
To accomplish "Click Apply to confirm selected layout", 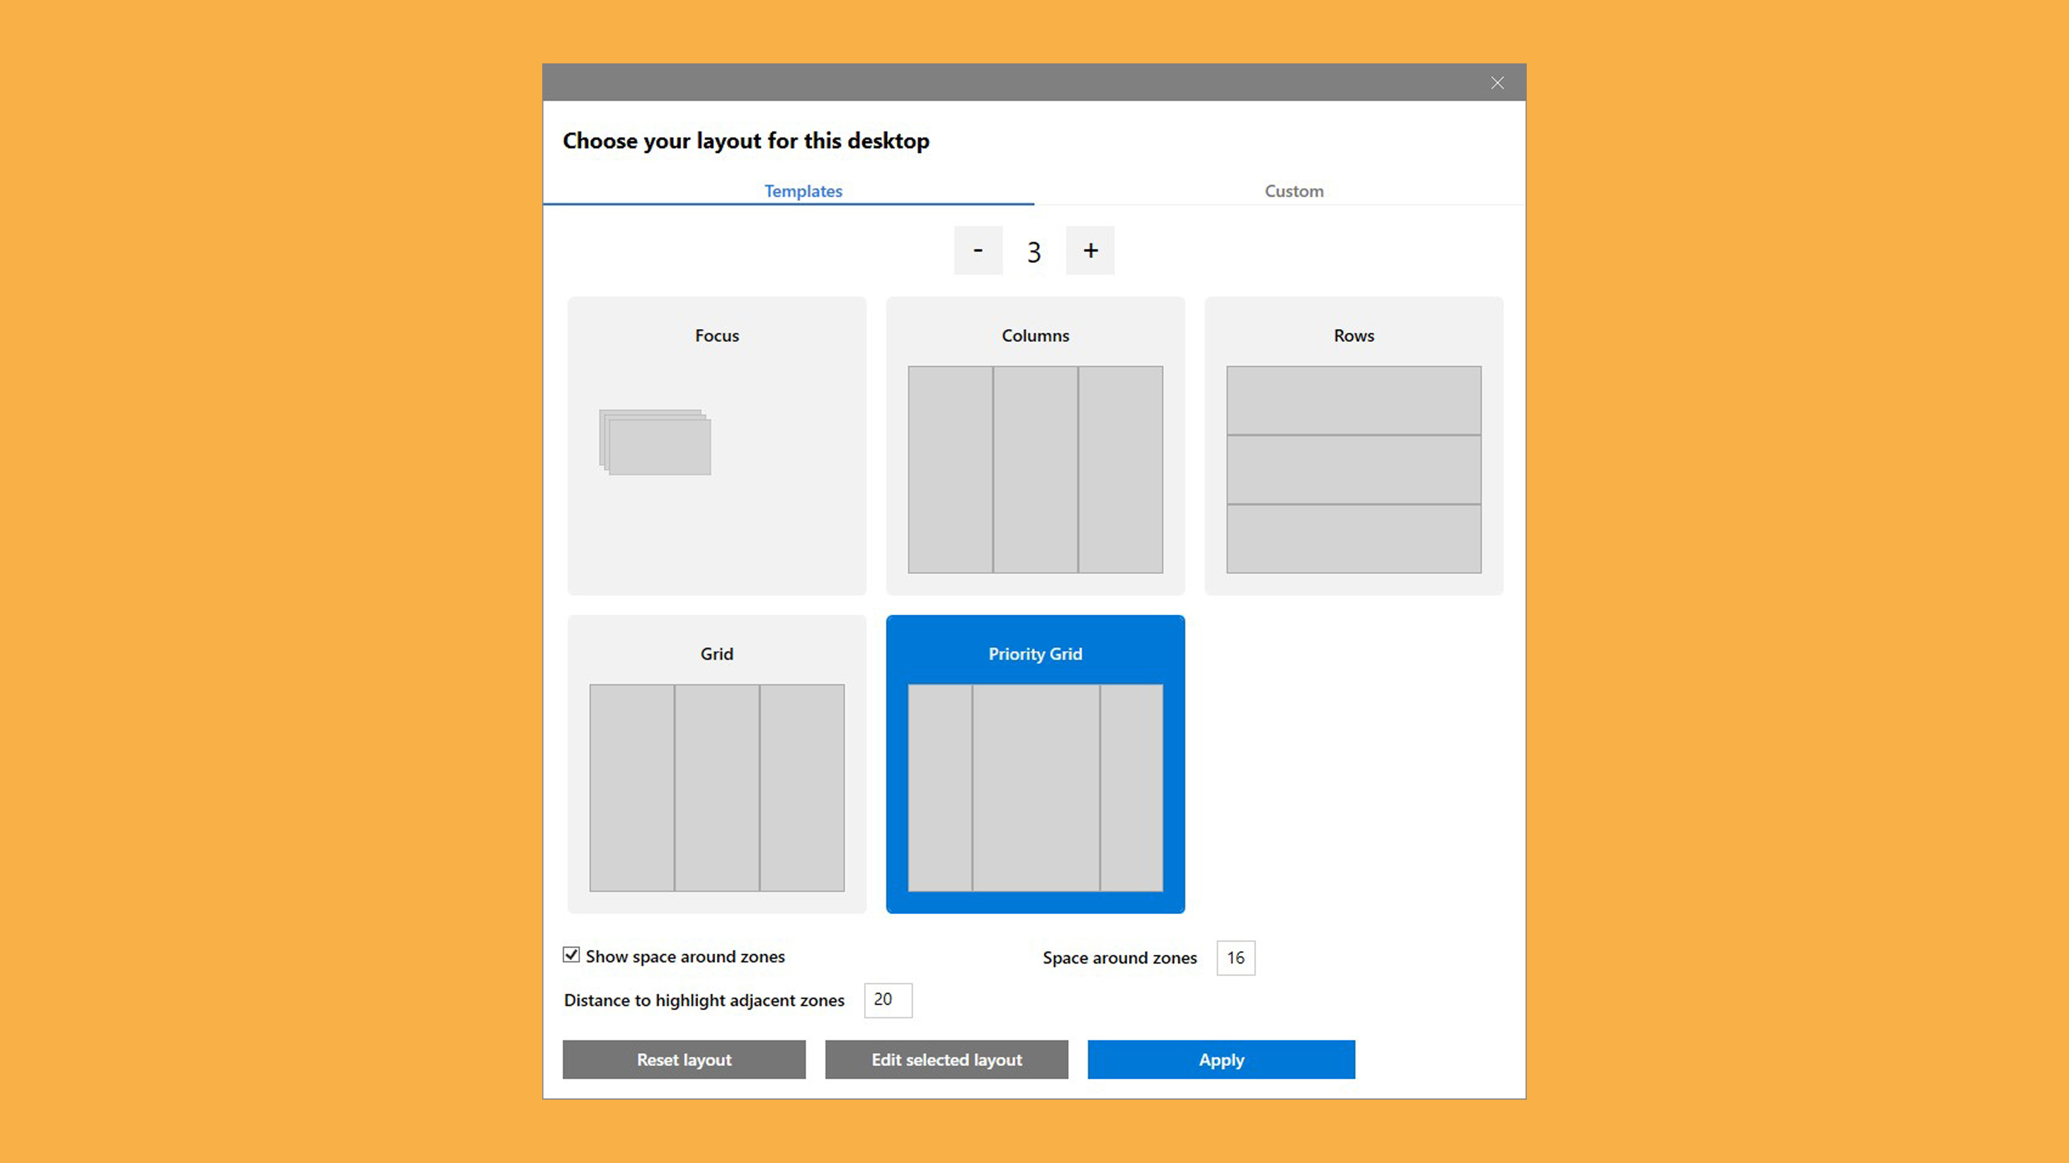I will click(1221, 1058).
